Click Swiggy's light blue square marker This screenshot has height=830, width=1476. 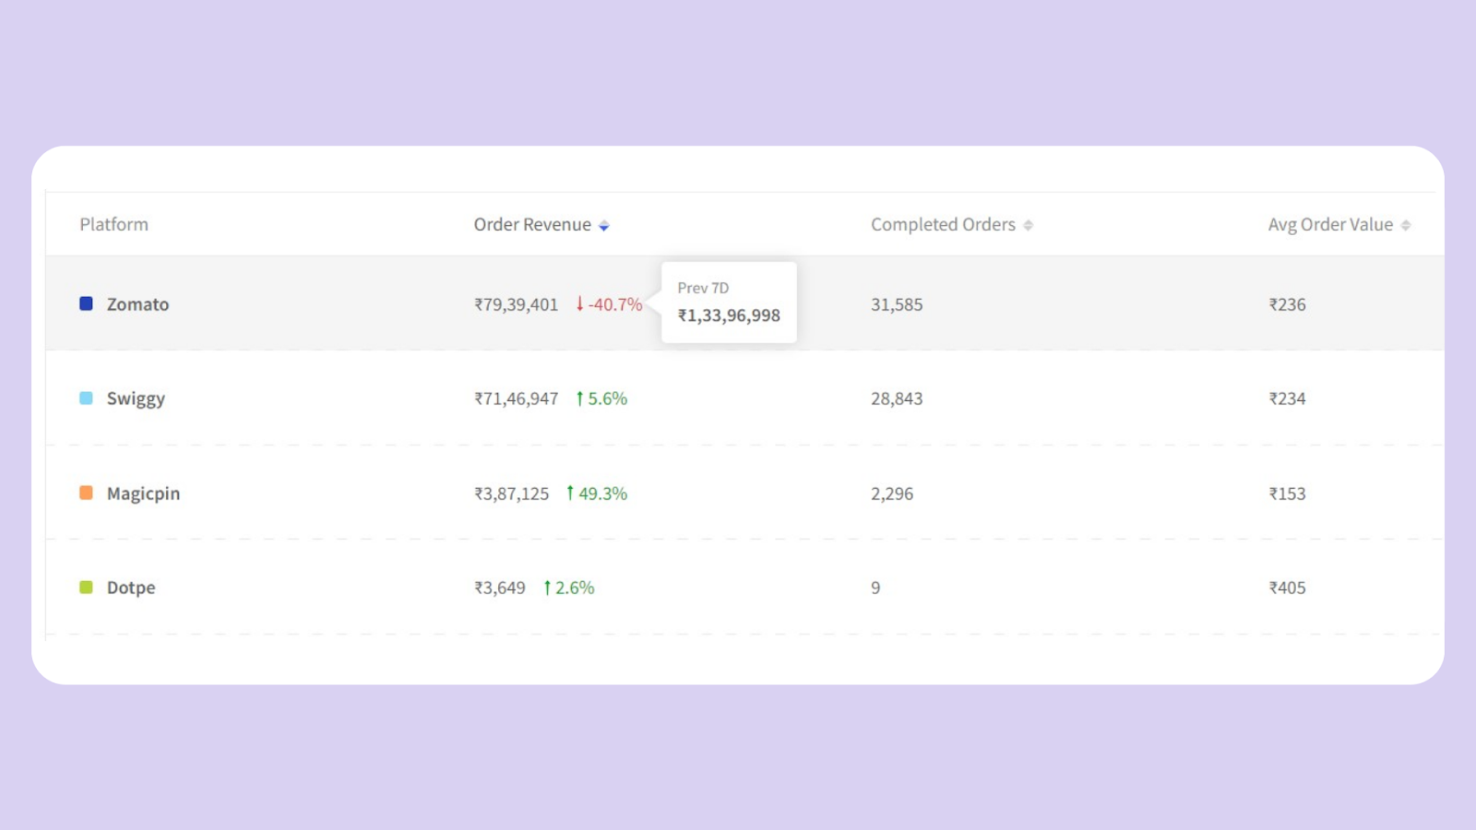85,397
